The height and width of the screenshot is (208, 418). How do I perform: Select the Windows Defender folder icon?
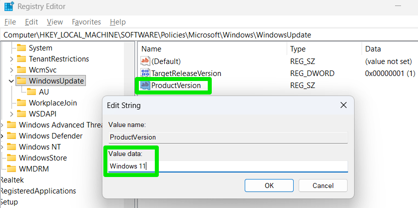click(x=11, y=136)
